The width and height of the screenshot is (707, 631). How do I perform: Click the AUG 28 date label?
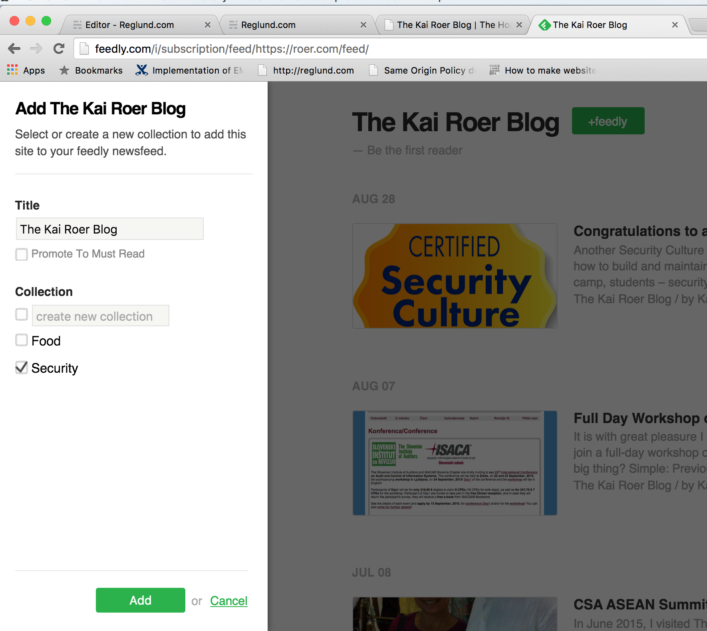pyautogui.click(x=373, y=199)
